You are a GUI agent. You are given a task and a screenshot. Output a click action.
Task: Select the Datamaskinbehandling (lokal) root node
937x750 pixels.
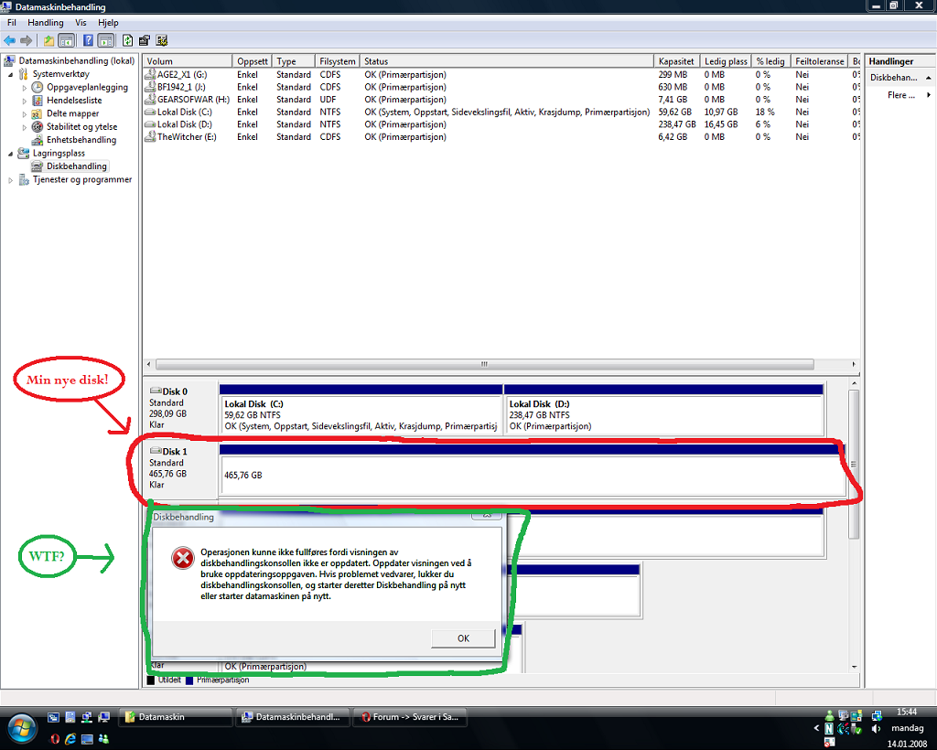77,60
